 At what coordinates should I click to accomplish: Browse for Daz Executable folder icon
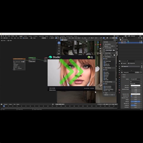click(x=114, y=50)
